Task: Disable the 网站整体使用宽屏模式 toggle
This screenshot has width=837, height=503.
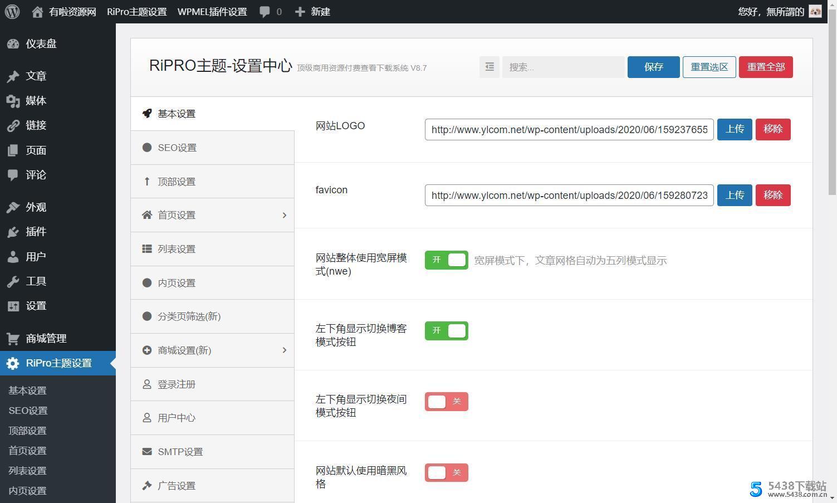Action: 446,260
